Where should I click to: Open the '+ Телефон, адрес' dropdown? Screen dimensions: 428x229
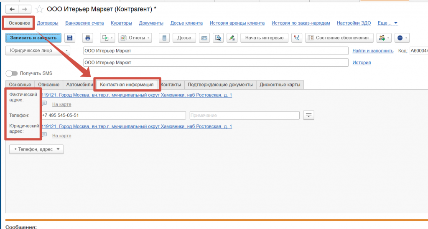tap(36, 149)
